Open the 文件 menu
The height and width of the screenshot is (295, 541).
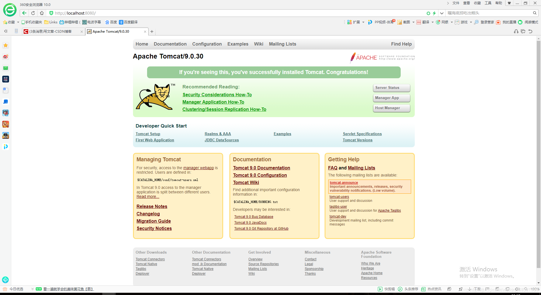pyautogui.click(x=456, y=3)
